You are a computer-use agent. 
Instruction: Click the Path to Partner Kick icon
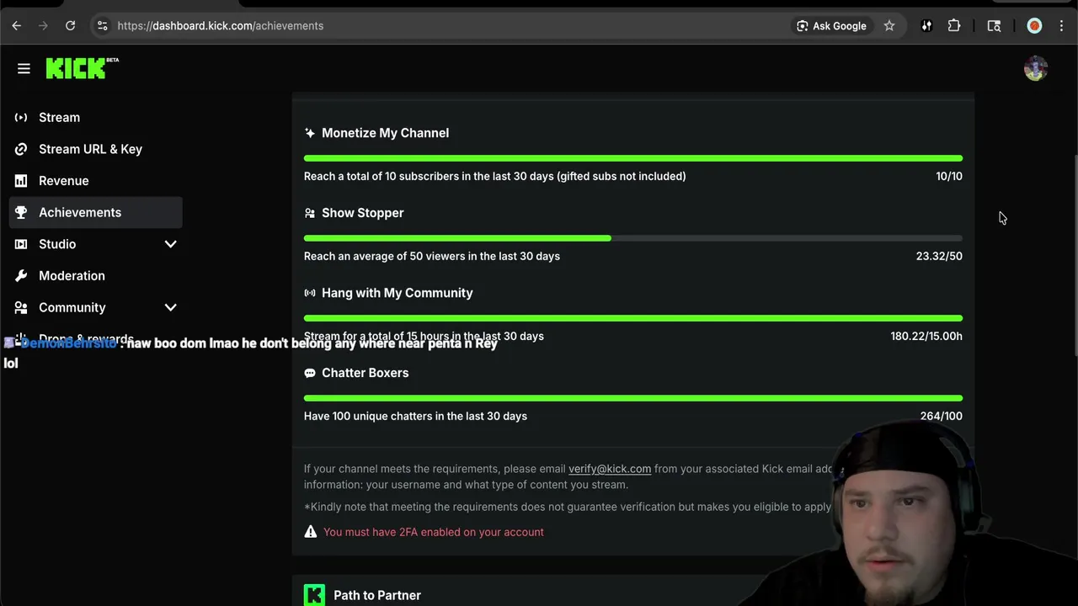coord(314,595)
